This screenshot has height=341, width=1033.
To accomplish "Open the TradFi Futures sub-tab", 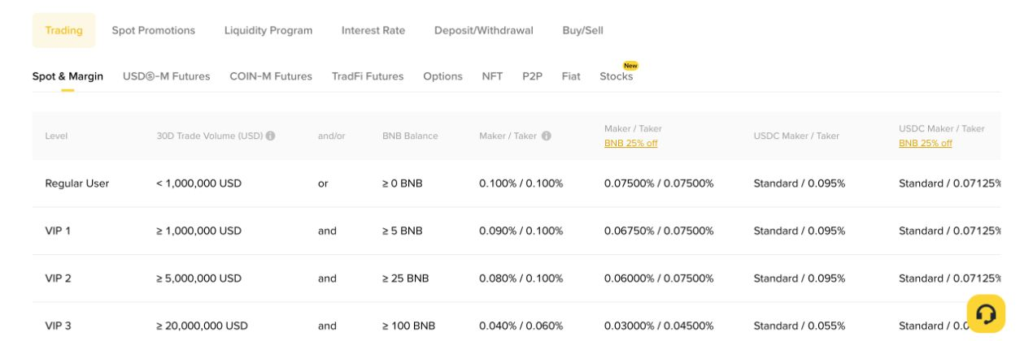I will pos(368,76).
